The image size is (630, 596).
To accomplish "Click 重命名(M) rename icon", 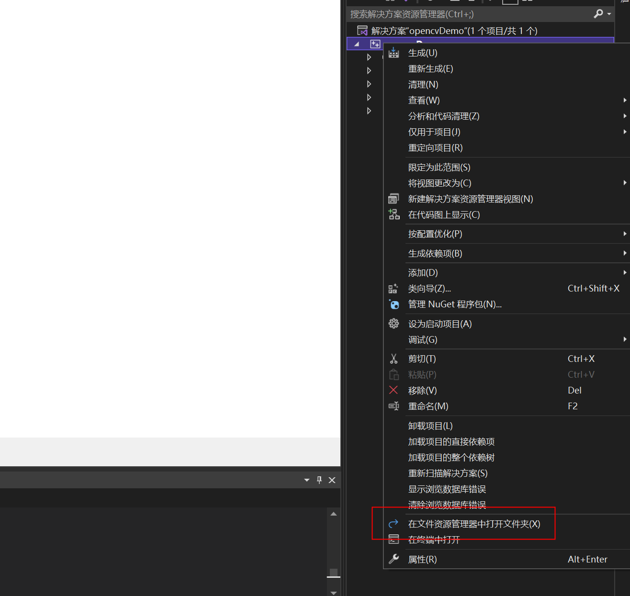I will [394, 406].
